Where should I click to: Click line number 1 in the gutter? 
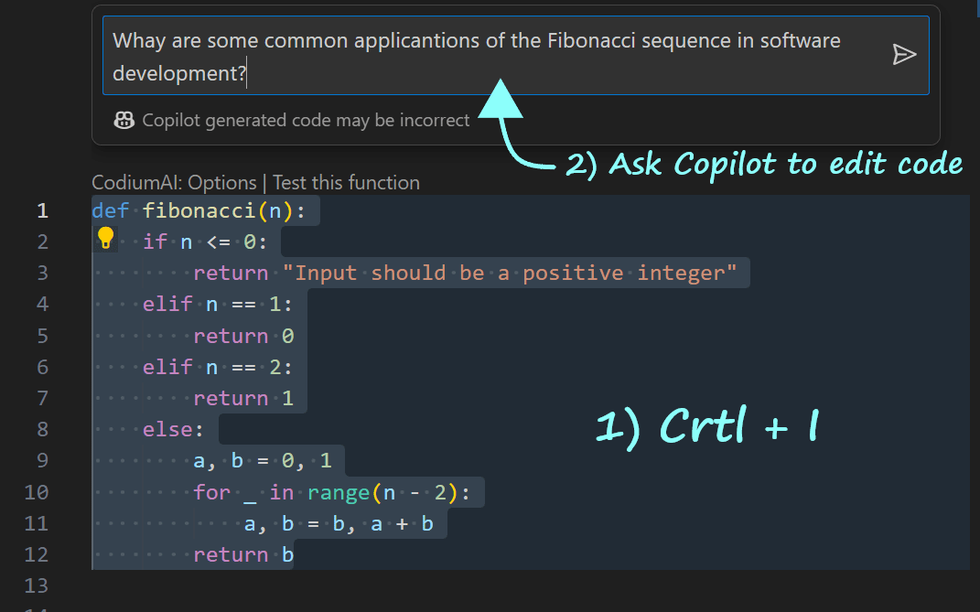pyautogui.click(x=42, y=210)
